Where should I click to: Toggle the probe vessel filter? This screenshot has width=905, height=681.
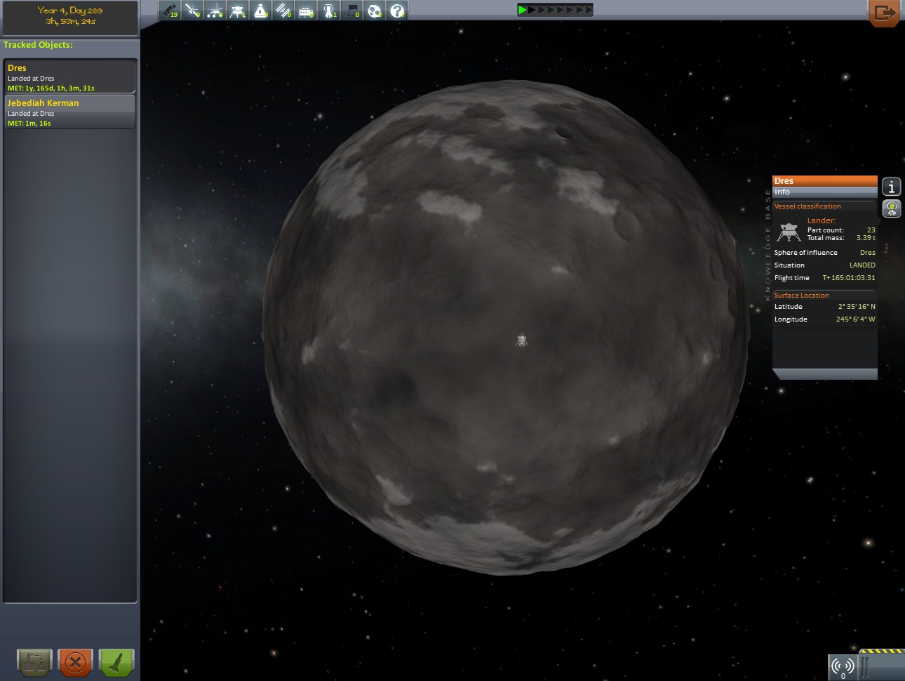pos(192,11)
